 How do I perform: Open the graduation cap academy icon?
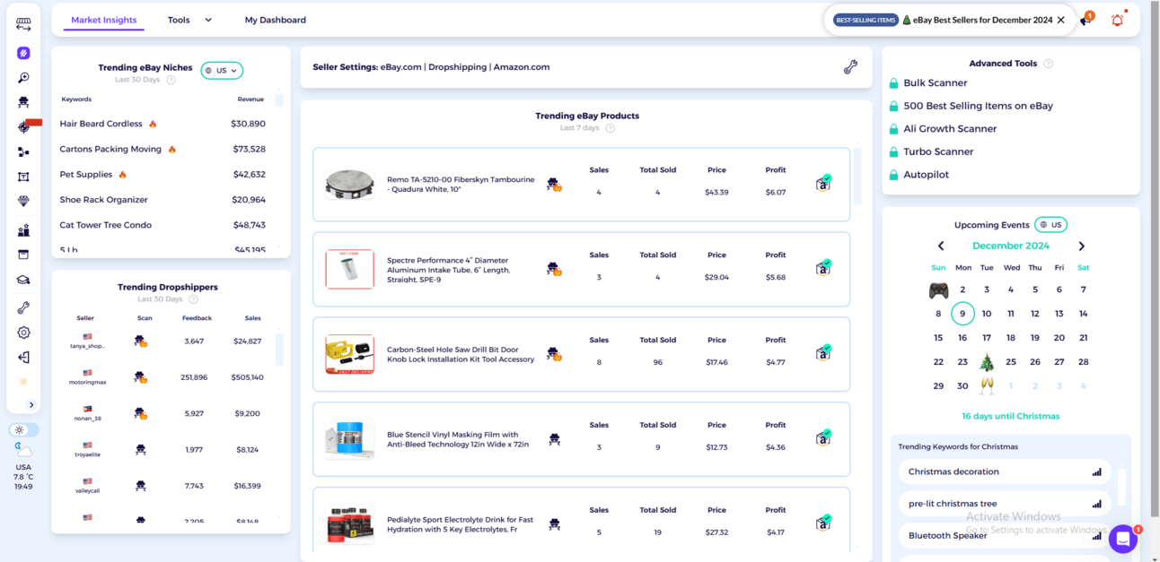pos(23,280)
